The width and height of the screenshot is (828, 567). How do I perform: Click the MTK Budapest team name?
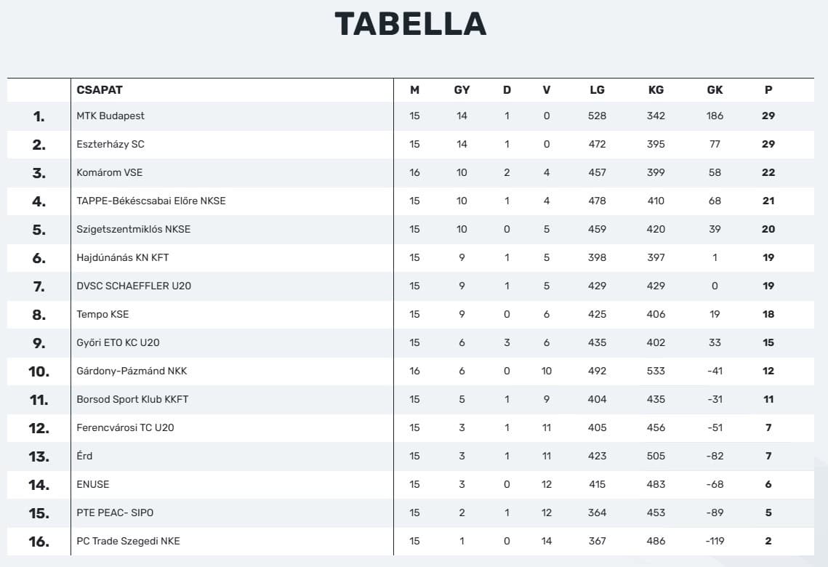[110, 116]
